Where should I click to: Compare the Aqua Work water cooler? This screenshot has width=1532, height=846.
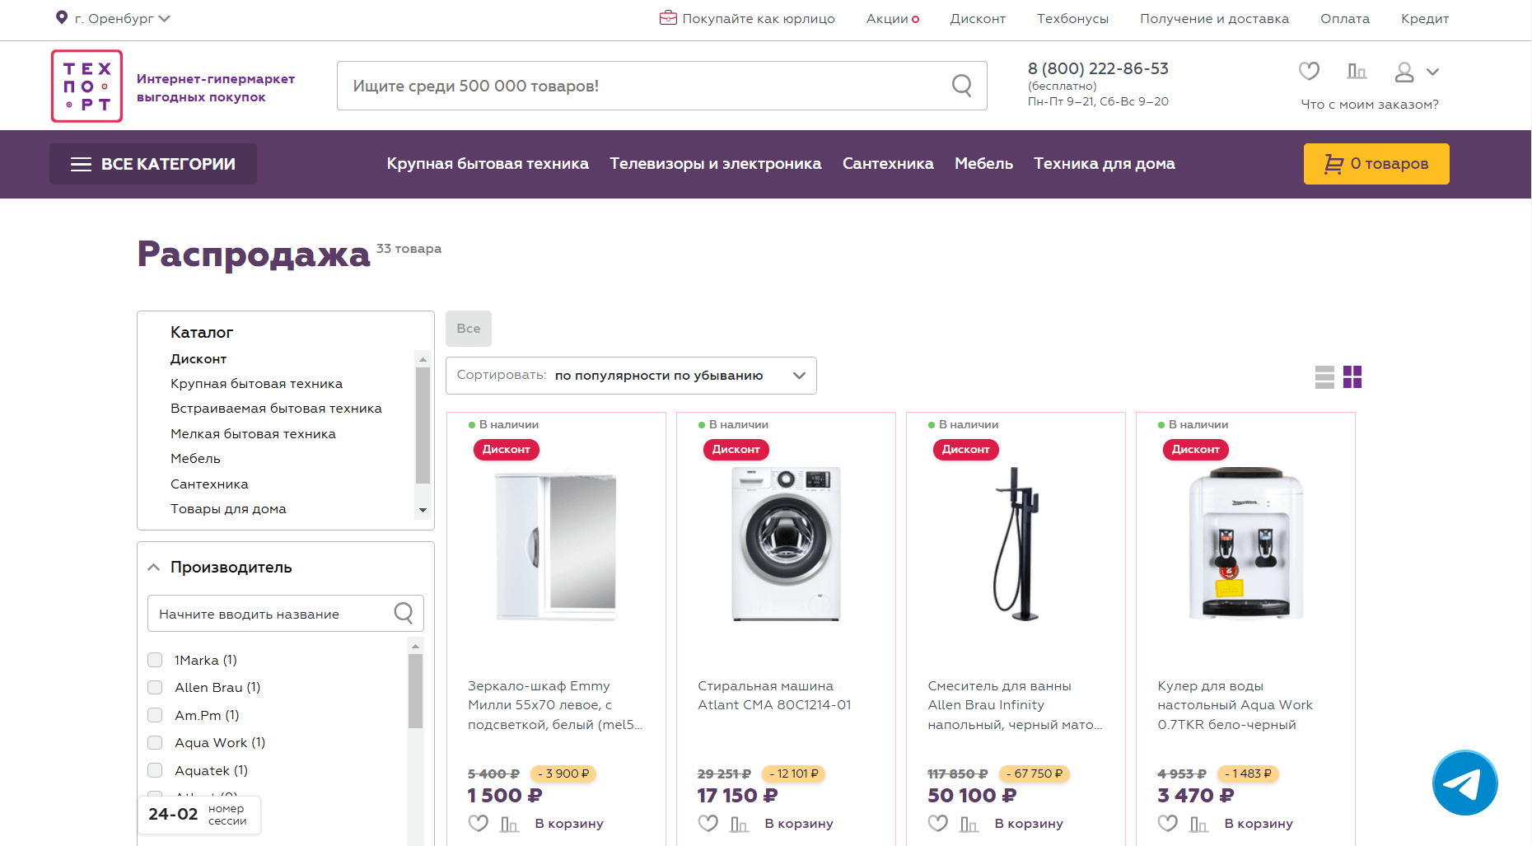click(x=1199, y=823)
